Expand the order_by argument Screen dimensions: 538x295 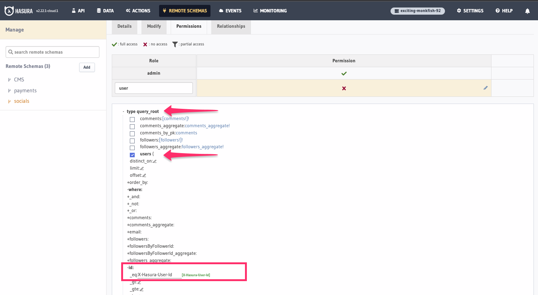(x=128, y=182)
